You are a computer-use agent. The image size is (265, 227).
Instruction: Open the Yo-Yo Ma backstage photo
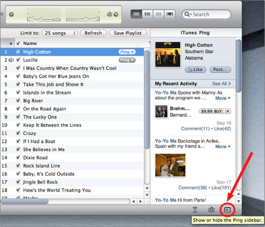[170, 165]
